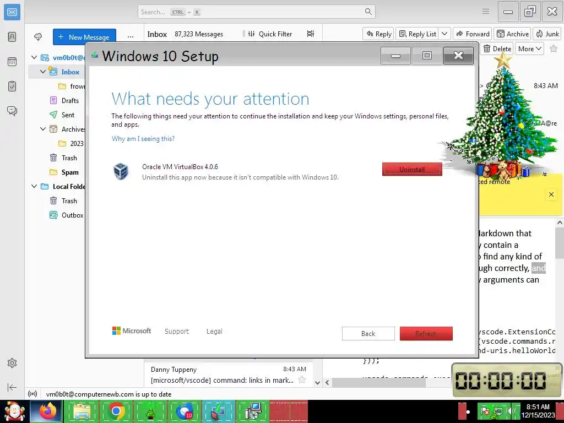Click the taskbar clock showing 8:51 AM
This screenshot has width=564, height=423.
pos(538,411)
